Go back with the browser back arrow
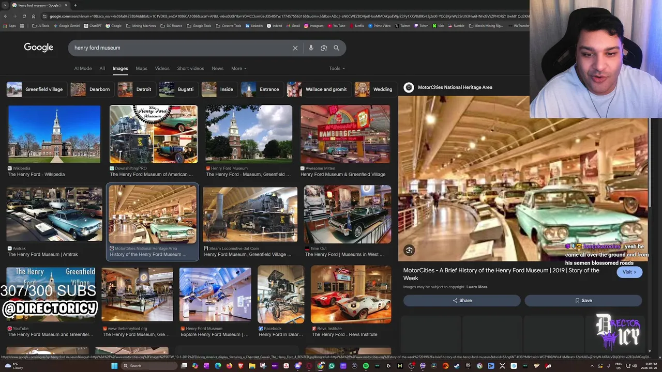The width and height of the screenshot is (662, 372). (5, 16)
